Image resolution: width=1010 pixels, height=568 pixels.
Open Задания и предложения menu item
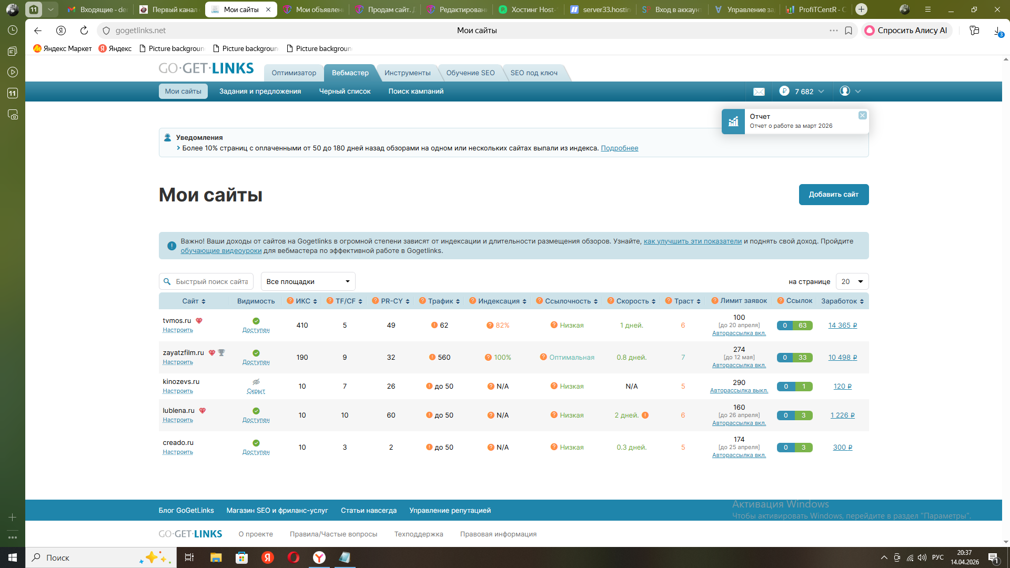click(x=260, y=92)
